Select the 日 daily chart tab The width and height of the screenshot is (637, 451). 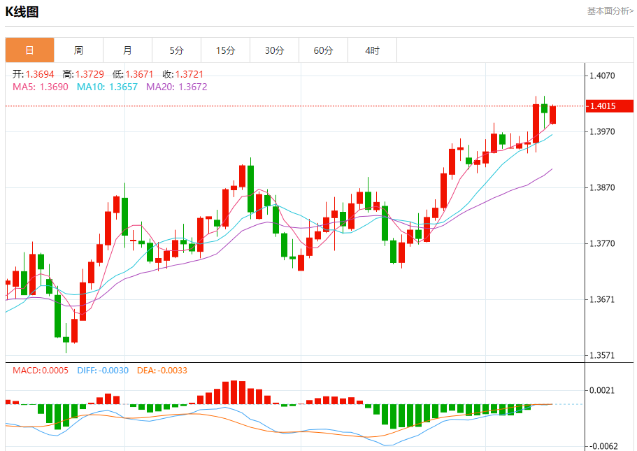(29, 50)
